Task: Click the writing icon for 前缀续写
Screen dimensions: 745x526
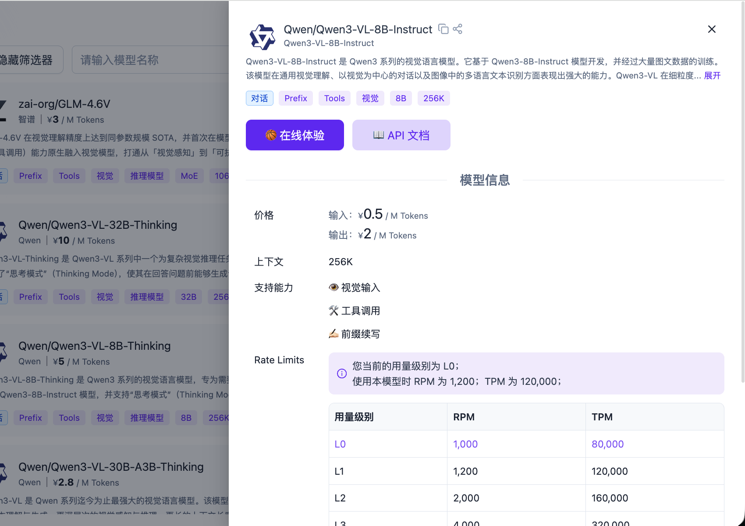Action: point(333,334)
